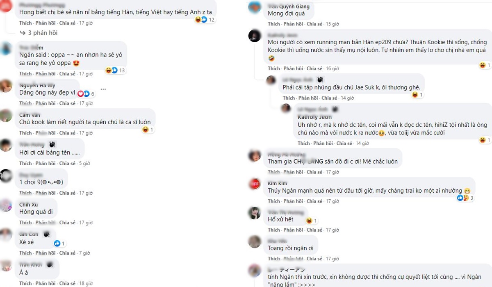
Task: Open the three-dot options menu beside Nguyễn Hà My comment
Action: point(104,89)
